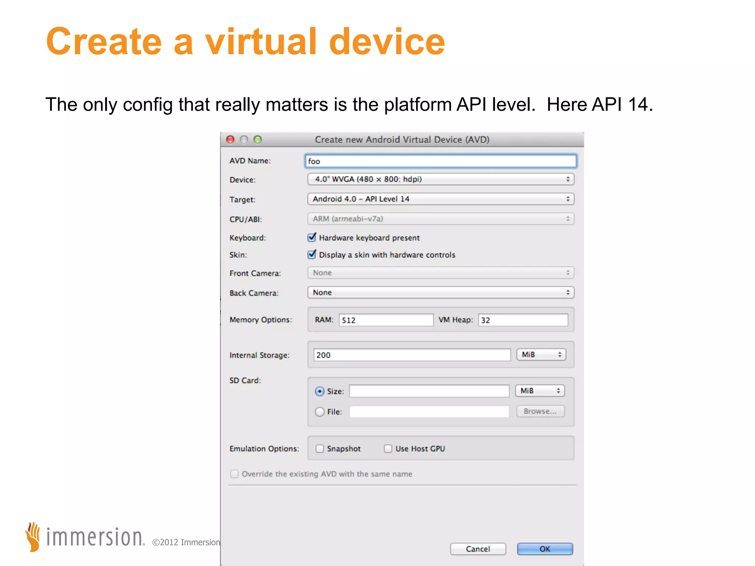This screenshot has width=755, height=566.
Task: Toggle Override the existing AVD checkbox
Action: click(x=234, y=474)
